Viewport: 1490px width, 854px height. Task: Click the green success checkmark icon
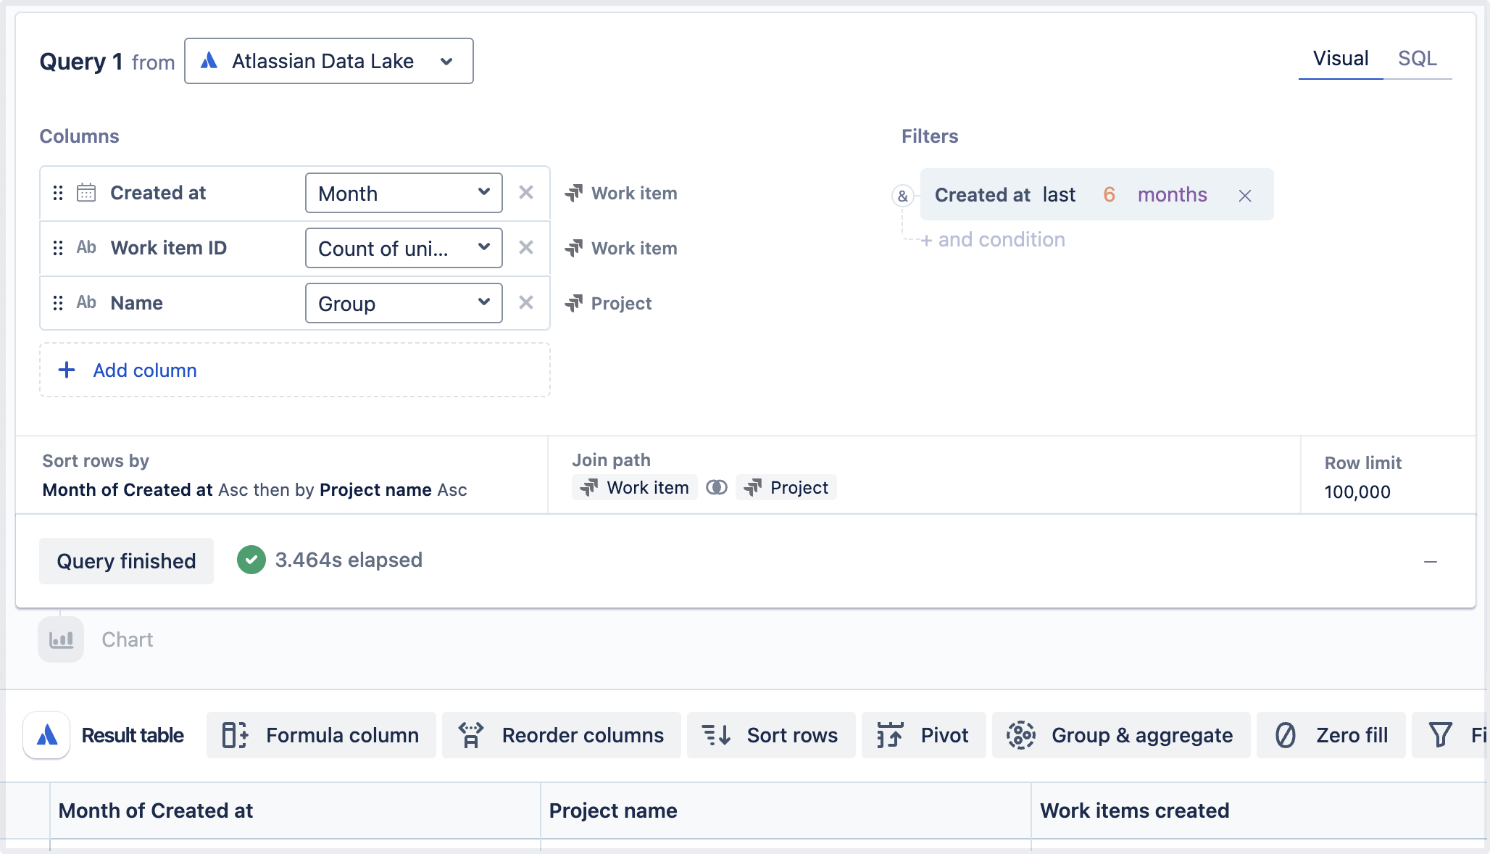pyautogui.click(x=251, y=560)
